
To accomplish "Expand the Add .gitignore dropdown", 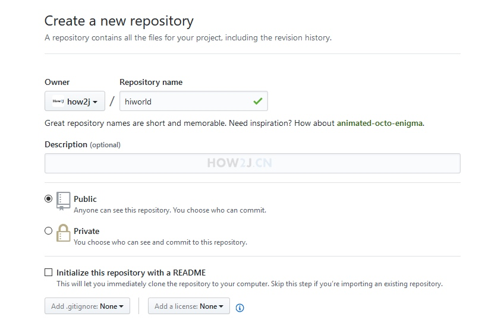I will tap(87, 306).
